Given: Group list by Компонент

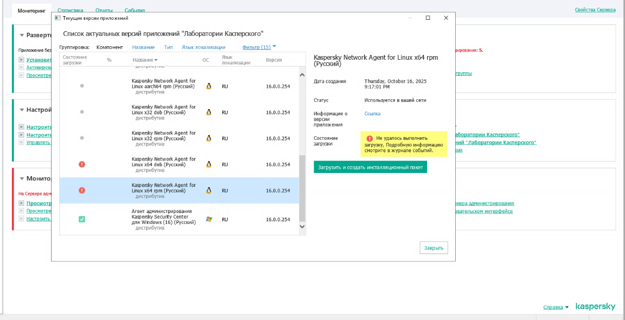Looking at the screenshot, I should point(109,47).
